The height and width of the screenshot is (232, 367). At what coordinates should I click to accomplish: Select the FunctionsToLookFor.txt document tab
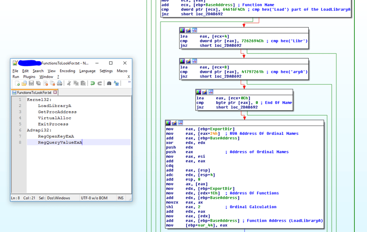point(34,92)
